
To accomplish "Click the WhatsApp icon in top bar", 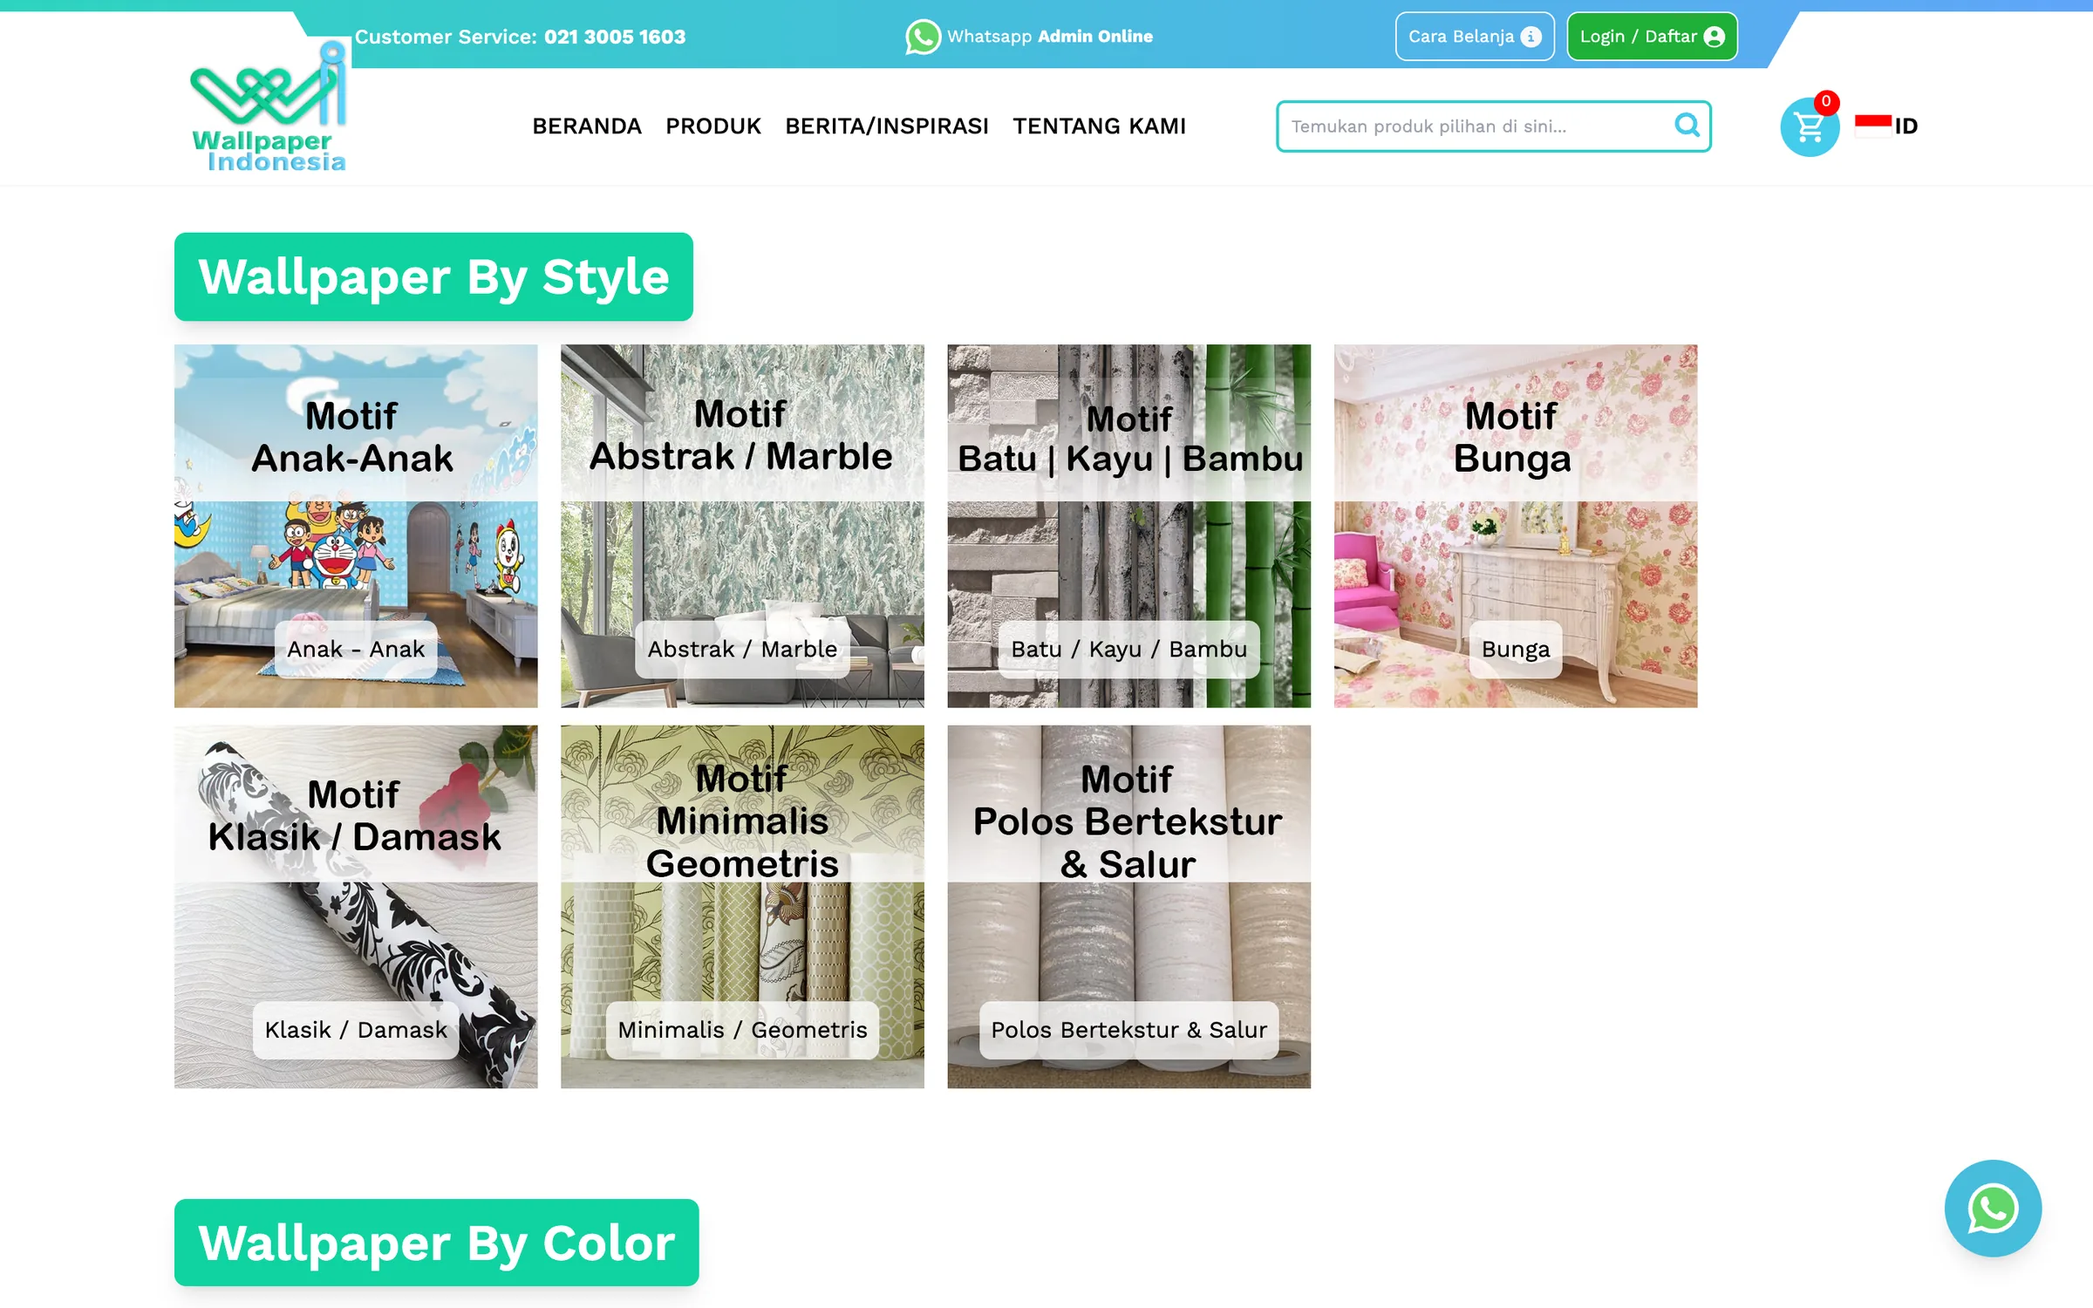I will click(923, 37).
